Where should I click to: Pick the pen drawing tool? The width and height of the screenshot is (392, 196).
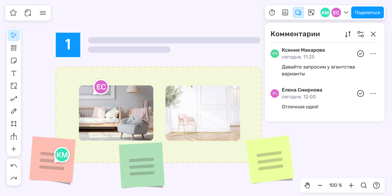(14, 111)
